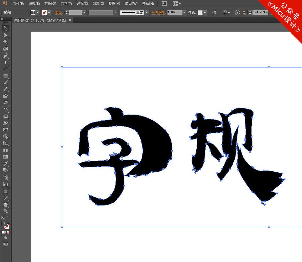Open the 文件(F) menu
The width and height of the screenshot is (302, 262).
click(x=18, y=4)
